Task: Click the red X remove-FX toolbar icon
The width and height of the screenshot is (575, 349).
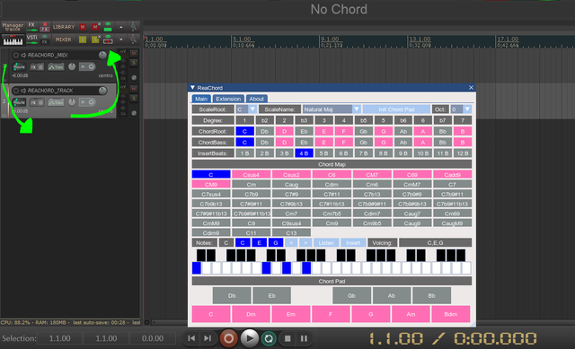Action: point(45,27)
